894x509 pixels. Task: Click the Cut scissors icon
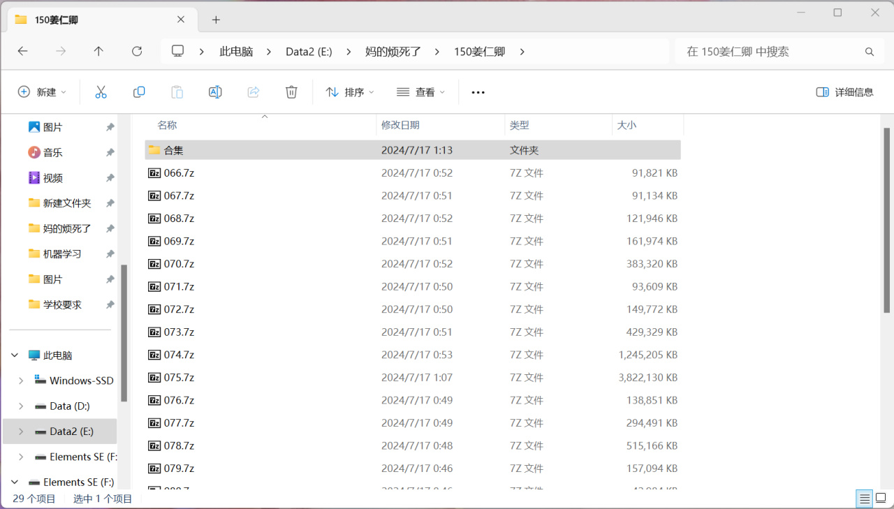pyautogui.click(x=101, y=92)
